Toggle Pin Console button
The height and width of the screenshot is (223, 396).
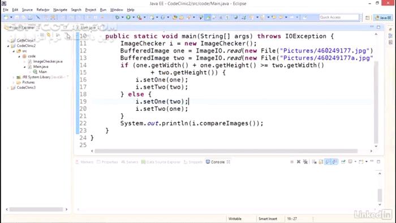pyautogui.click(x=343, y=162)
